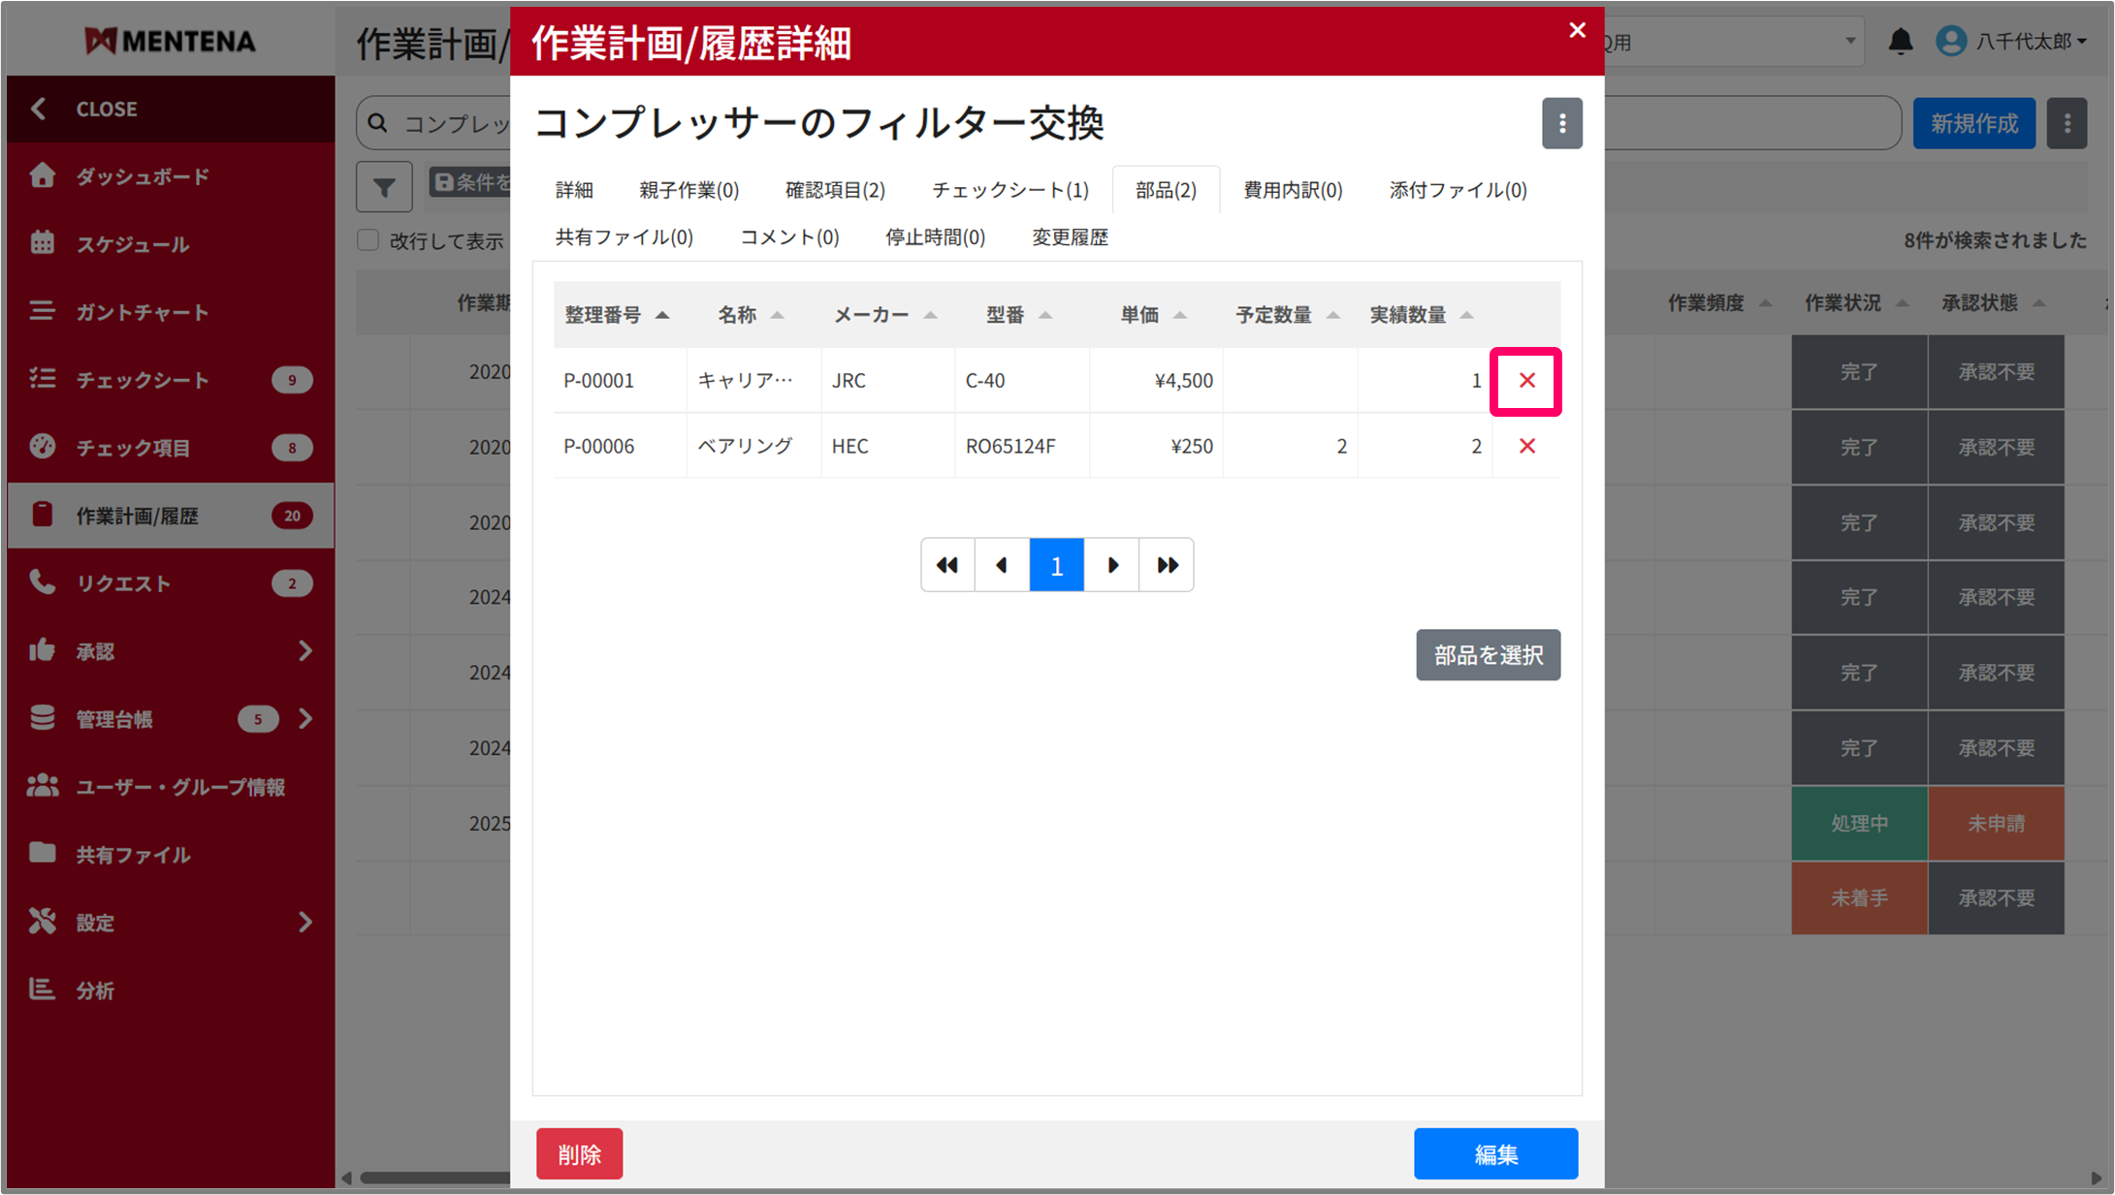Click the notification bell icon
The width and height of the screenshot is (2115, 1195).
(x=1900, y=41)
